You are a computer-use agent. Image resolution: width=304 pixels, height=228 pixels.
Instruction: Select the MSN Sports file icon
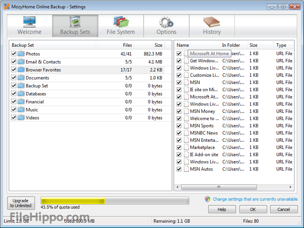coord(186,126)
